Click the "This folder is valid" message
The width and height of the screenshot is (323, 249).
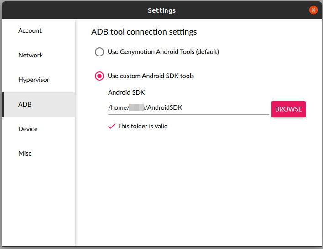point(143,126)
